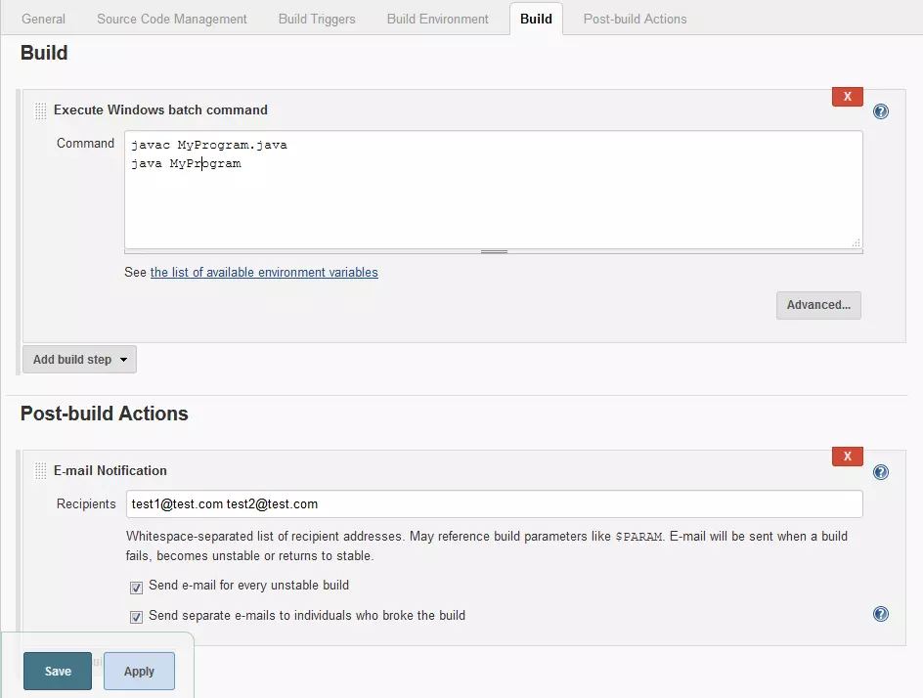Grab drag handle of E-mail Notification block
The image size is (923, 698).
40,471
